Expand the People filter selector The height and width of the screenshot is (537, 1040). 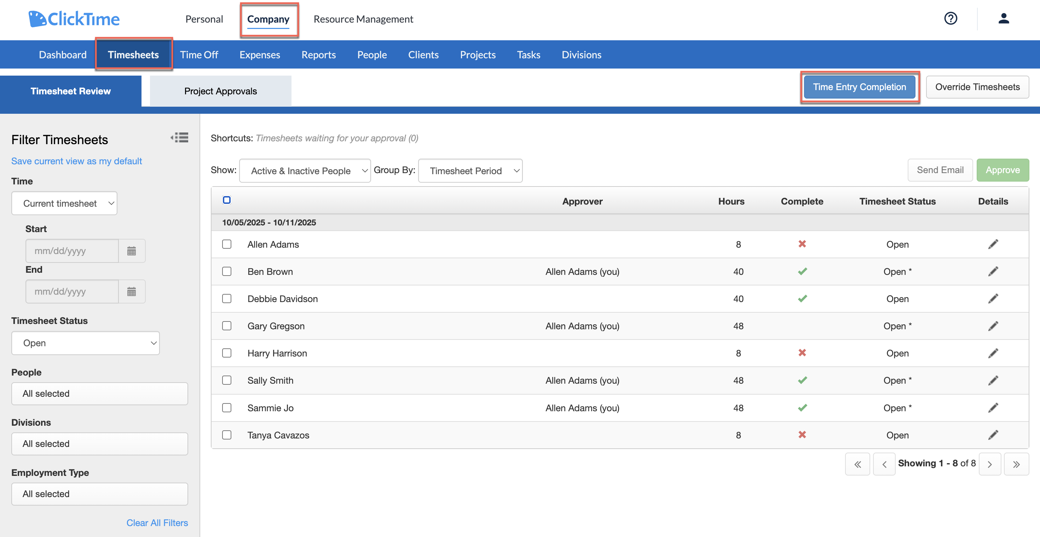click(100, 394)
